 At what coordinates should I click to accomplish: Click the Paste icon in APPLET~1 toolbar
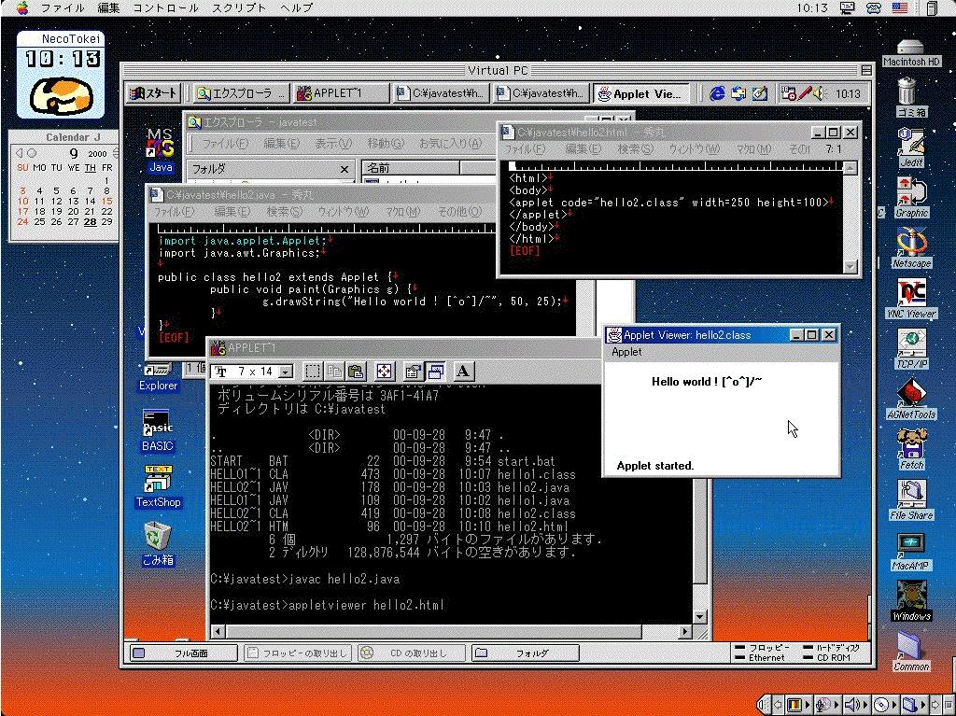point(356,371)
